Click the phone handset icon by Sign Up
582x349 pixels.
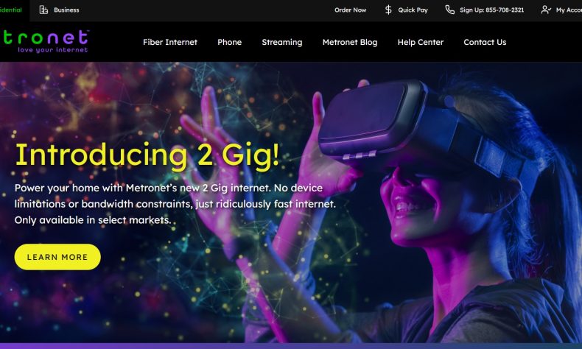pos(450,10)
